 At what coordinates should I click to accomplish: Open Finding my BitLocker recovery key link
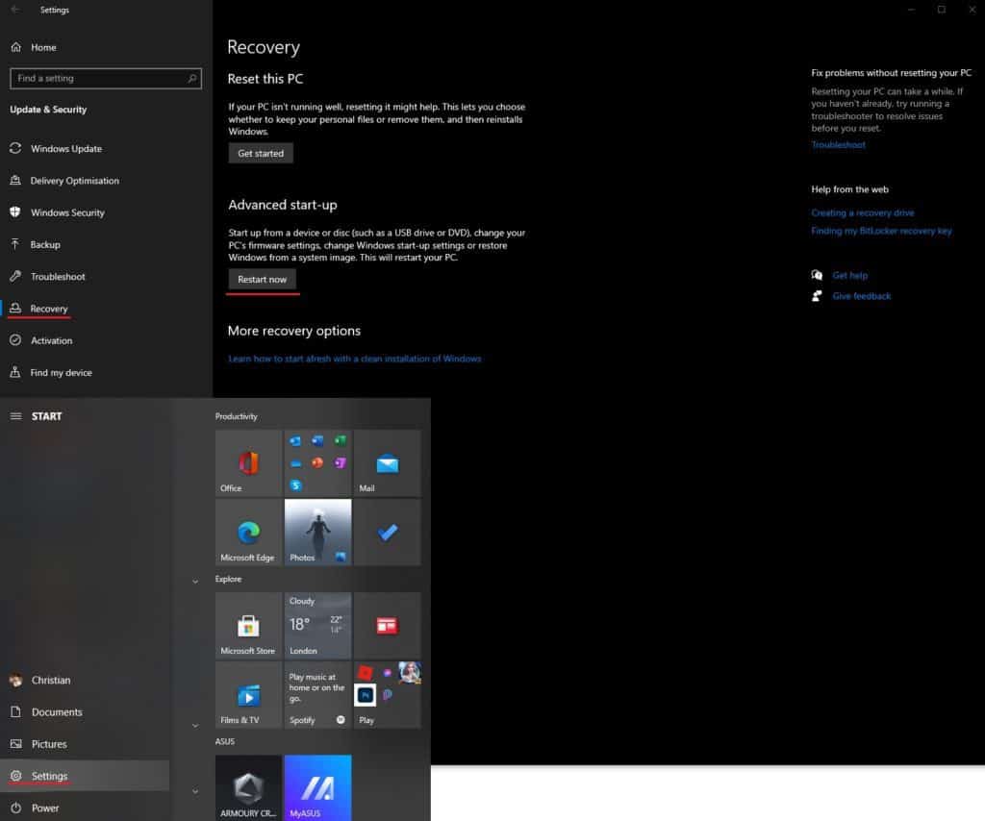[881, 231]
